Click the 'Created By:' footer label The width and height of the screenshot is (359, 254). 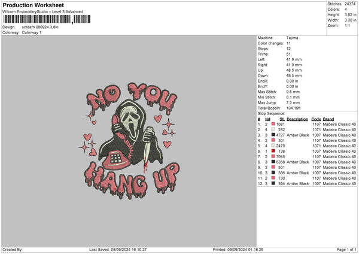(x=13, y=249)
